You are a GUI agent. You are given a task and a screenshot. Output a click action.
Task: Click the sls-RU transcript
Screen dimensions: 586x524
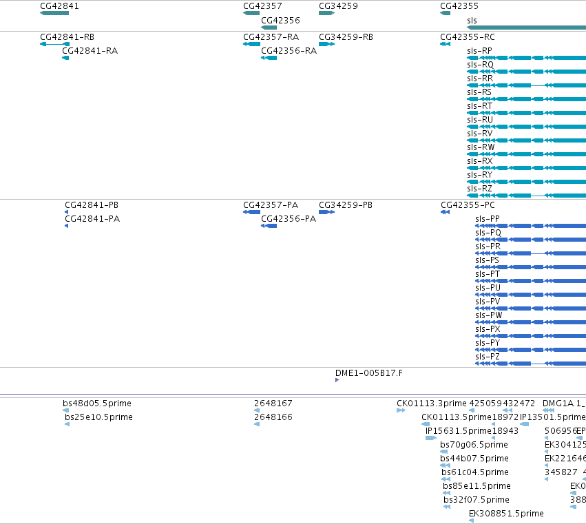pos(527,127)
